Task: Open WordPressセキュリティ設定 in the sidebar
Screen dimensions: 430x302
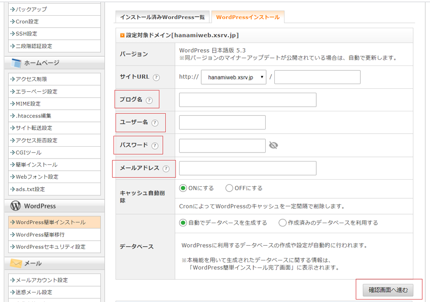Action: tap(54, 247)
